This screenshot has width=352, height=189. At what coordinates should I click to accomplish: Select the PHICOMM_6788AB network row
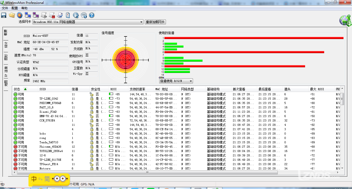[x=177, y=103]
